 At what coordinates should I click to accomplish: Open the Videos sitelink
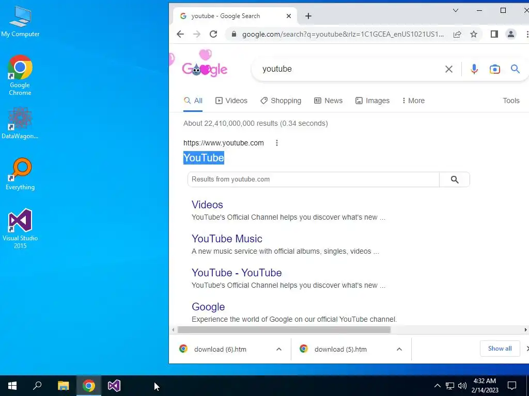coord(207,205)
